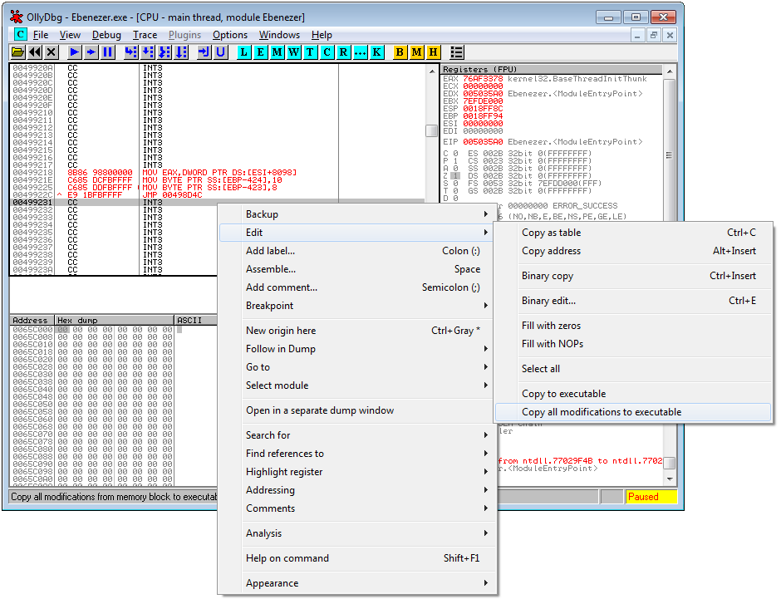Select Binary edit... in Edit submenu

(633, 301)
